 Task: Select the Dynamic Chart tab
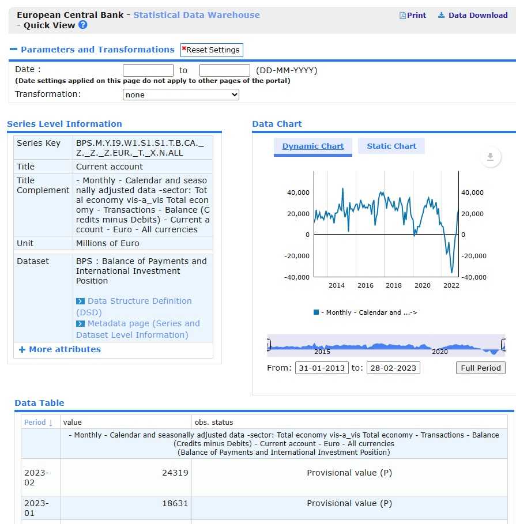click(x=312, y=146)
